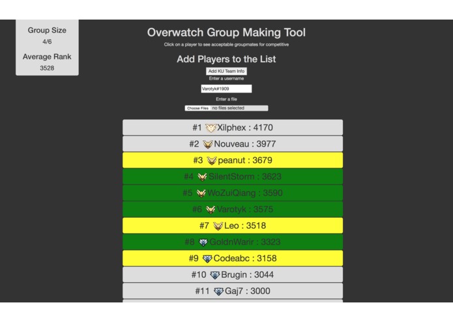Deselect player #5 WoZuiQiang : 3590
This screenshot has width=453, height=322.
pyautogui.click(x=233, y=193)
